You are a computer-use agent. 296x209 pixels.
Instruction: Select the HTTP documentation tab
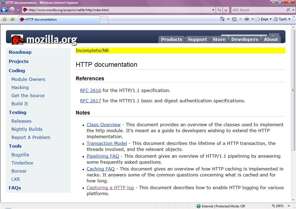click(59, 20)
